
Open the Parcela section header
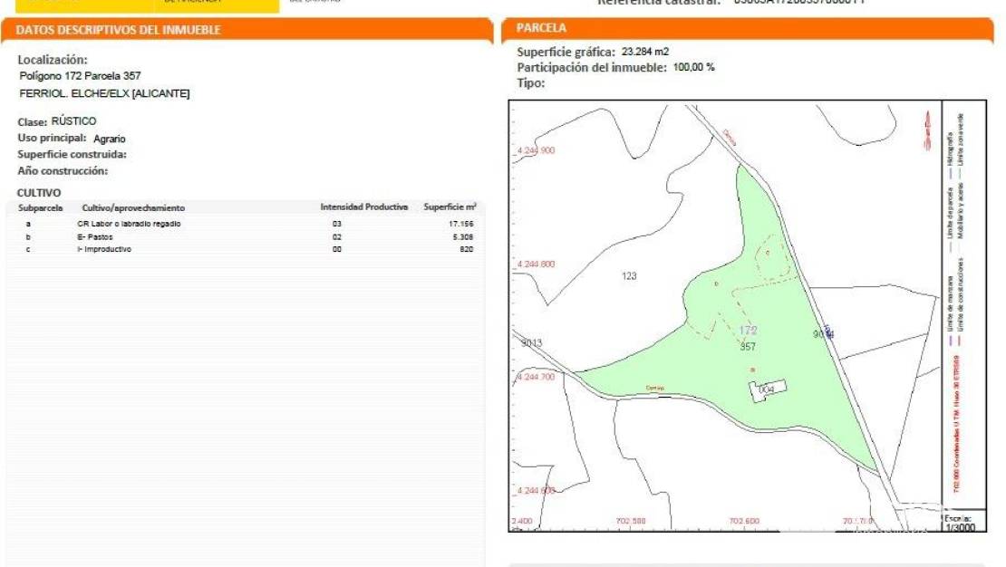541,28
